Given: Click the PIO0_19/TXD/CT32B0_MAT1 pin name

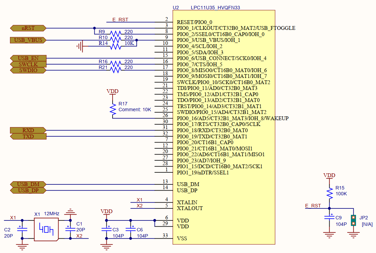Looking at the screenshot, I should [212, 137].
